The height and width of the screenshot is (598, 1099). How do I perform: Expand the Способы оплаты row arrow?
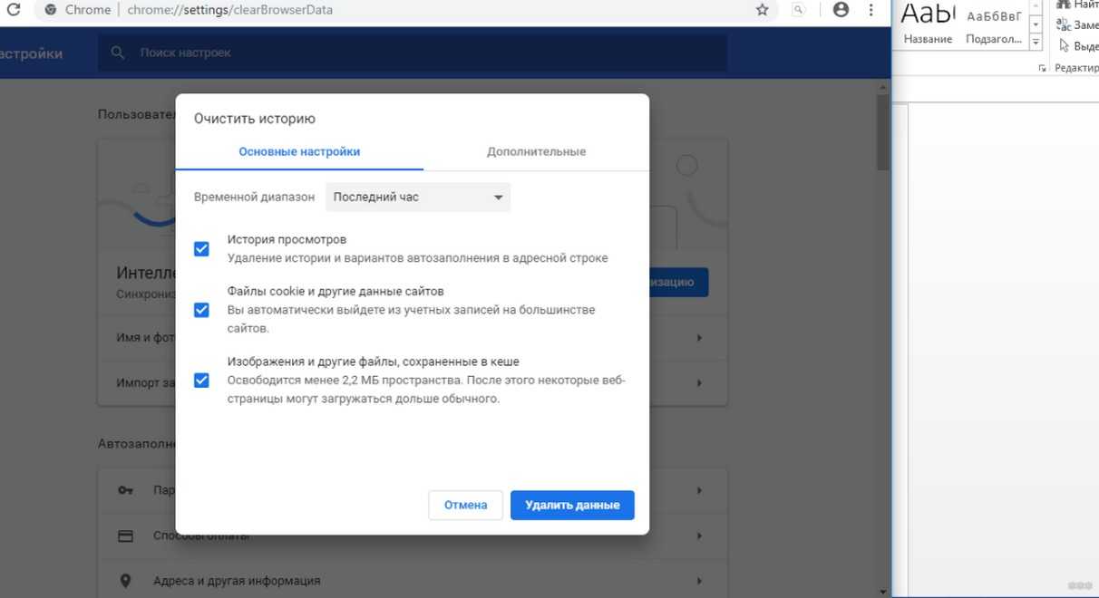click(x=699, y=535)
